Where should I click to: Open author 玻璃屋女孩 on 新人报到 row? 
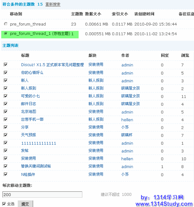131,88
